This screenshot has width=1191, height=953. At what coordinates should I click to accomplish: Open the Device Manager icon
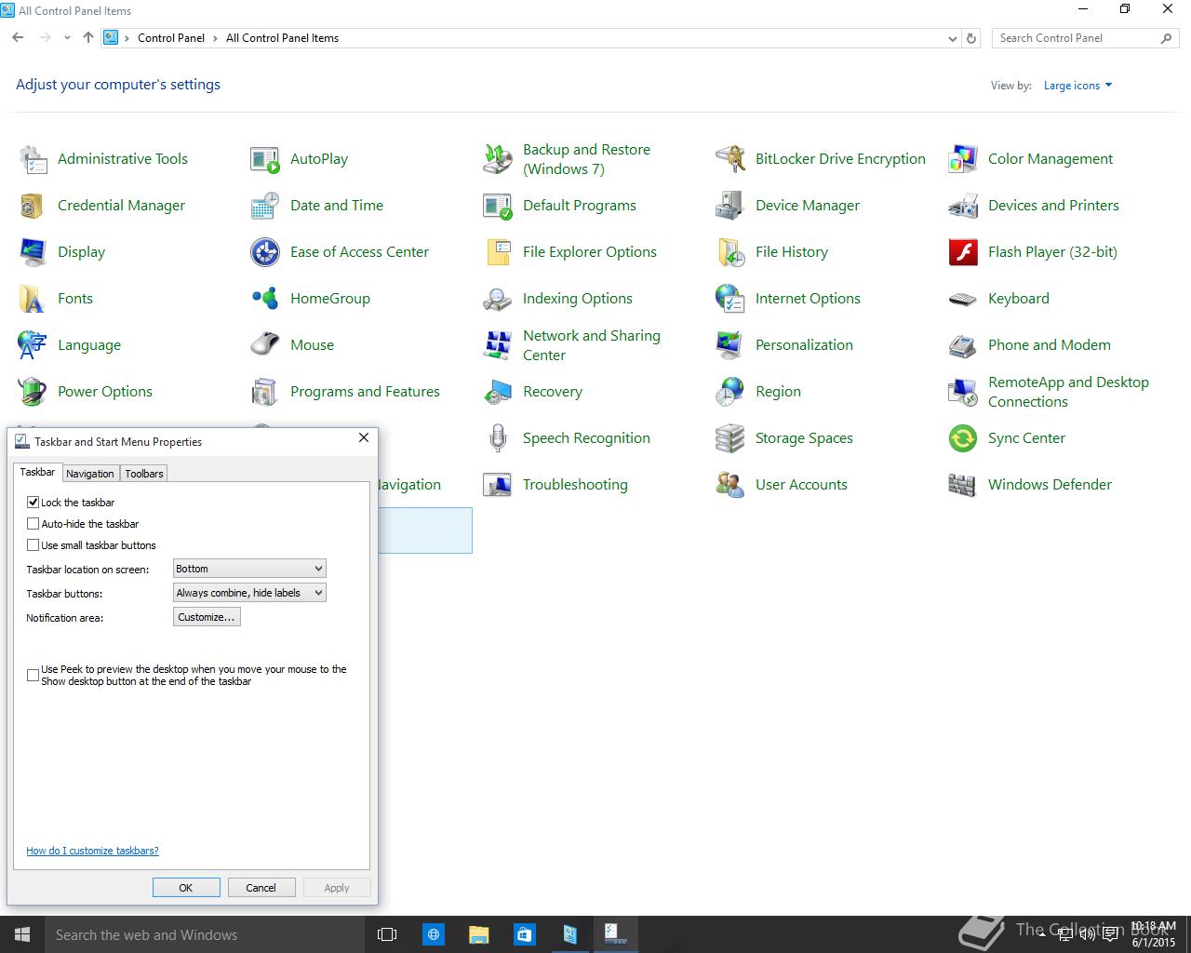pyautogui.click(x=730, y=206)
